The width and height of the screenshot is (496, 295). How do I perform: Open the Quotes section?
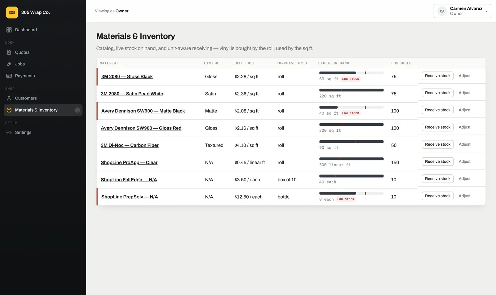pyautogui.click(x=43, y=52)
